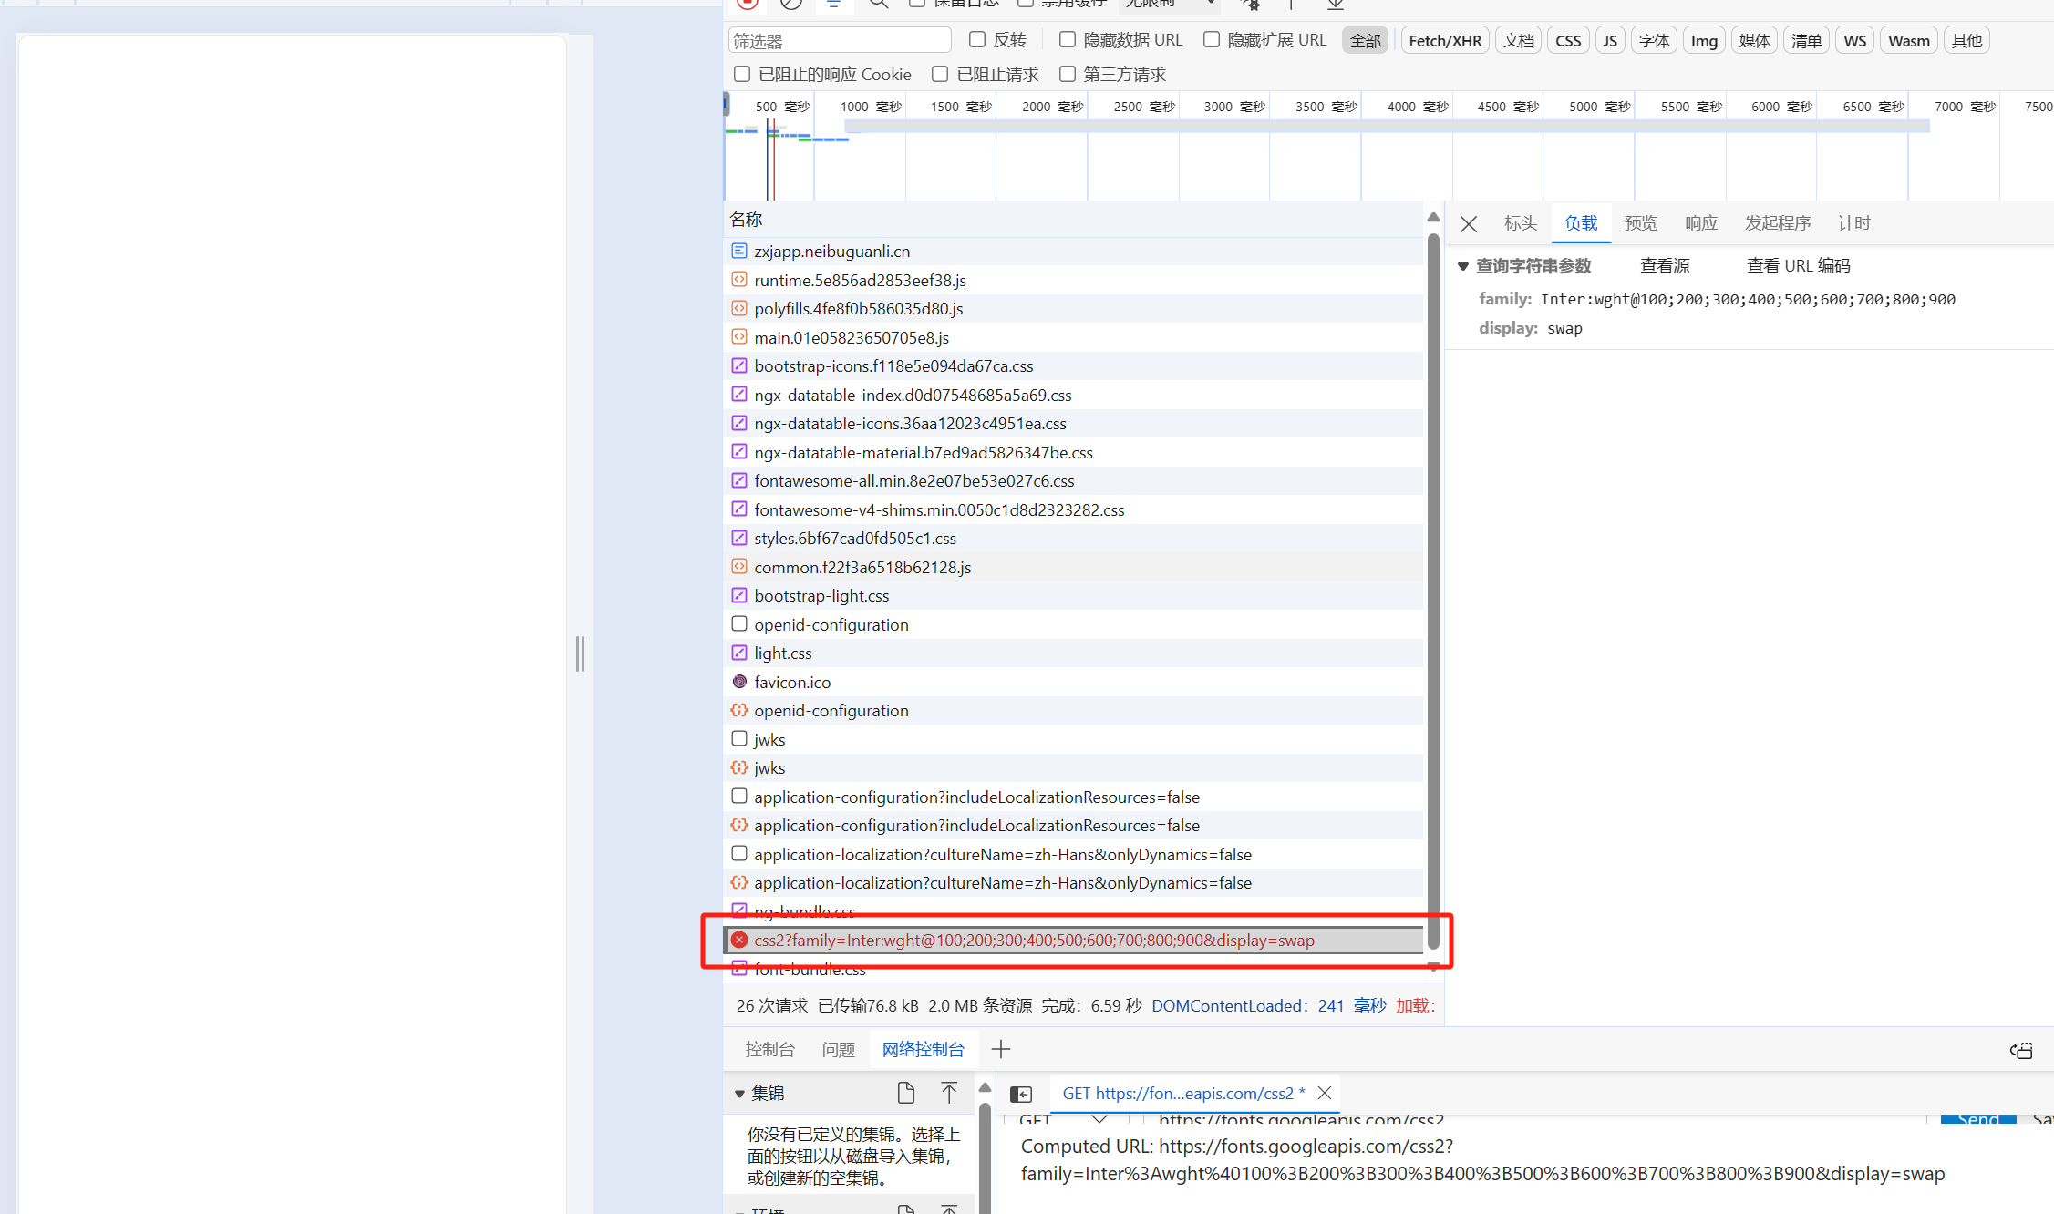2054x1214 pixels.
Task: Filter requests by Fetch/XHR
Action: click(x=1444, y=40)
